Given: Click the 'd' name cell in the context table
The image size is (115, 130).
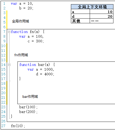Looking at the screenshot, I should [x=80, y=16].
